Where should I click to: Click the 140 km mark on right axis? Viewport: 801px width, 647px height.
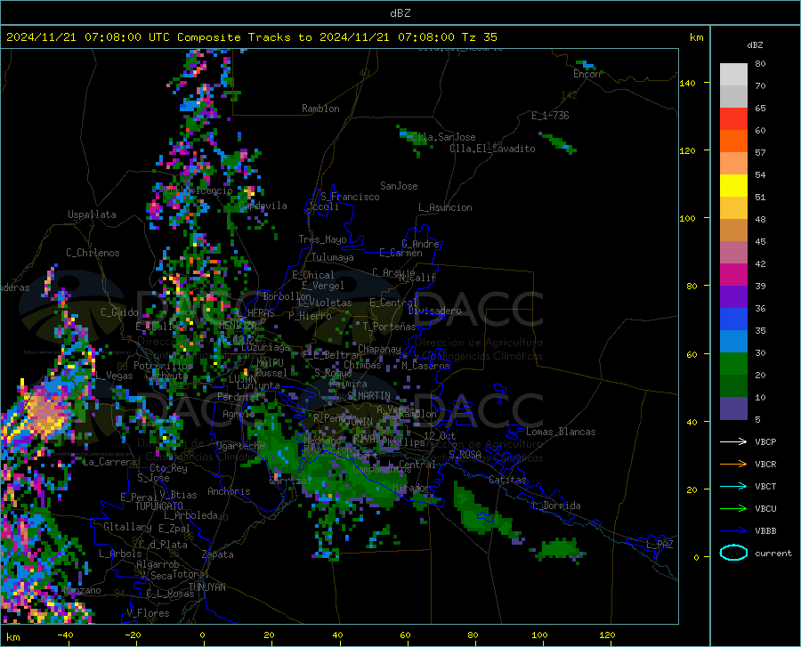point(687,83)
